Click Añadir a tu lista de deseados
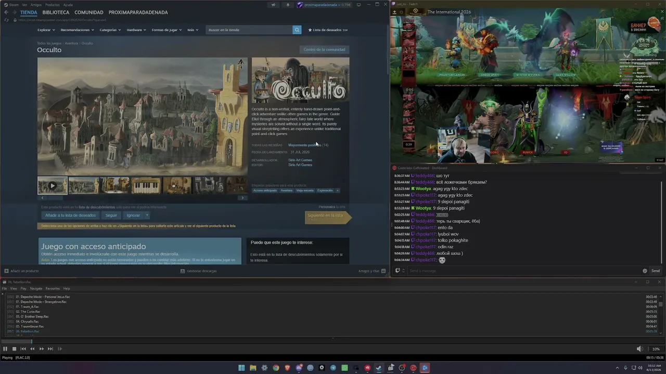 click(70, 215)
